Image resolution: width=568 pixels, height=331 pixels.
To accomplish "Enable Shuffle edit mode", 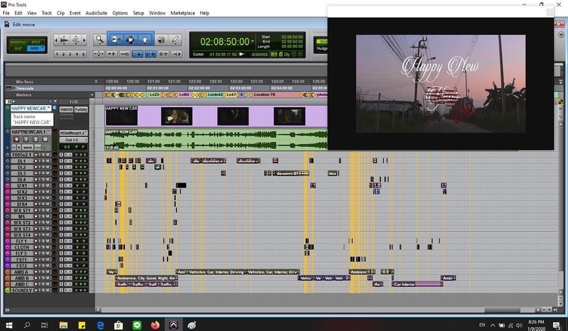I will [x=17, y=42].
